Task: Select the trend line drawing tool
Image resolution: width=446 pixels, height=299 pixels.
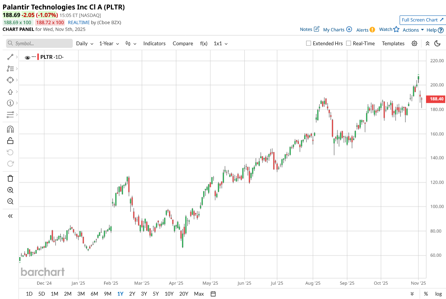Action: [x=10, y=57]
